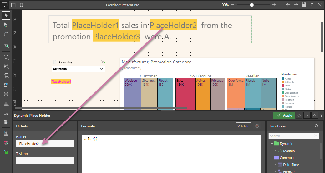The height and width of the screenshot is (173, 325).
Task: Reset the formula with the red x icon
Action: 257,126
